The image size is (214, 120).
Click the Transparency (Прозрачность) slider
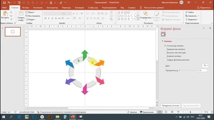pyautogui.click(x=188, y=70)
